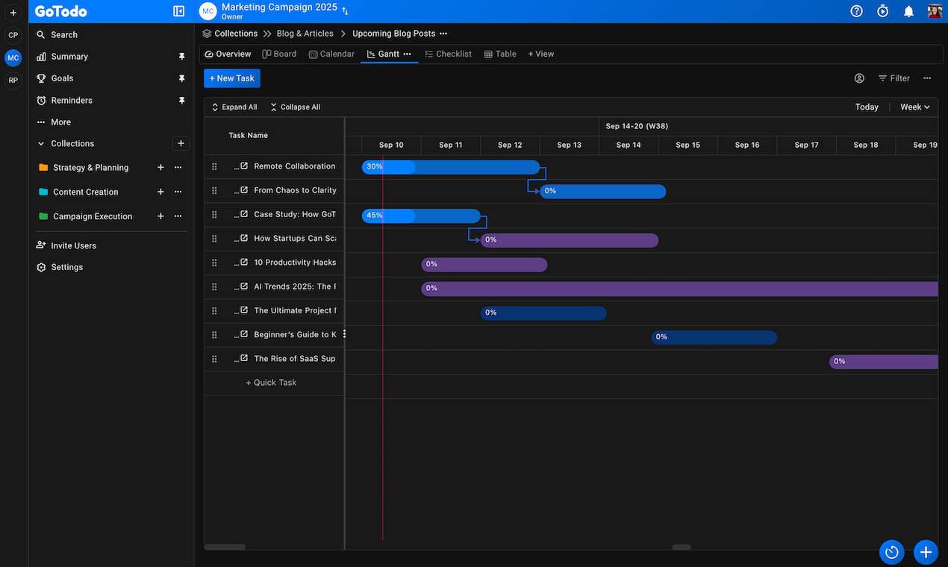Screen dimensions: 948x567
Task: Toggle pin on Reminders sidebar item
Action: tap(181, 100)
